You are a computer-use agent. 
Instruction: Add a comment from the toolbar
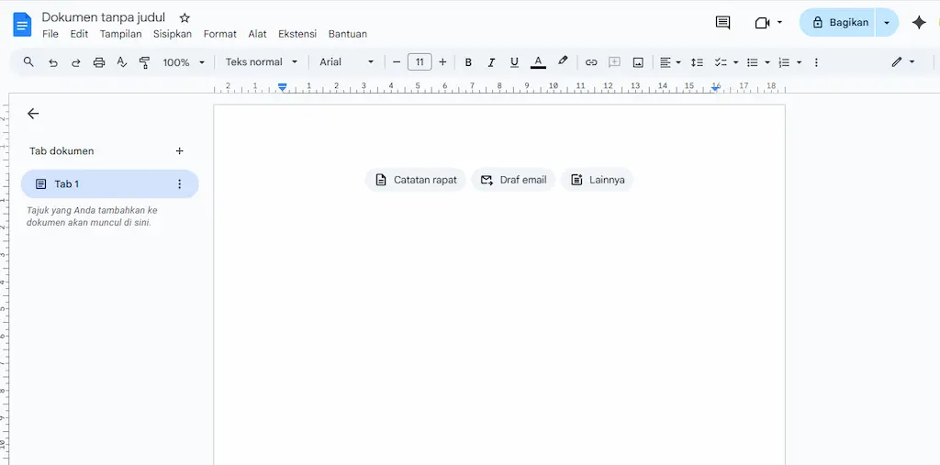pyautogui.click(x=614, y=62)
